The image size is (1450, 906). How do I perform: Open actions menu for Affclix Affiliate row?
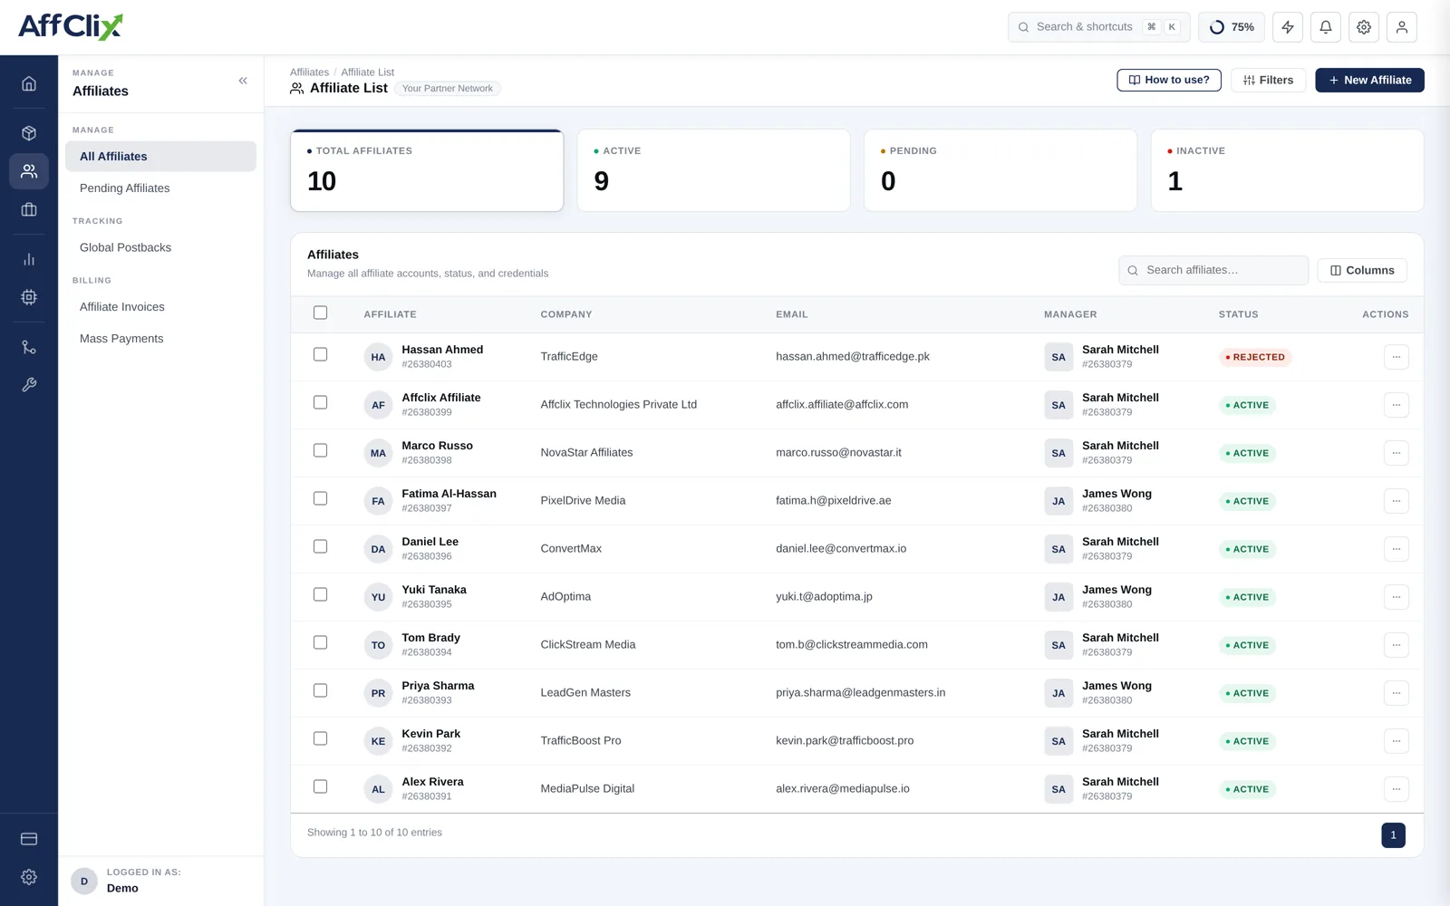[1397, 405]
